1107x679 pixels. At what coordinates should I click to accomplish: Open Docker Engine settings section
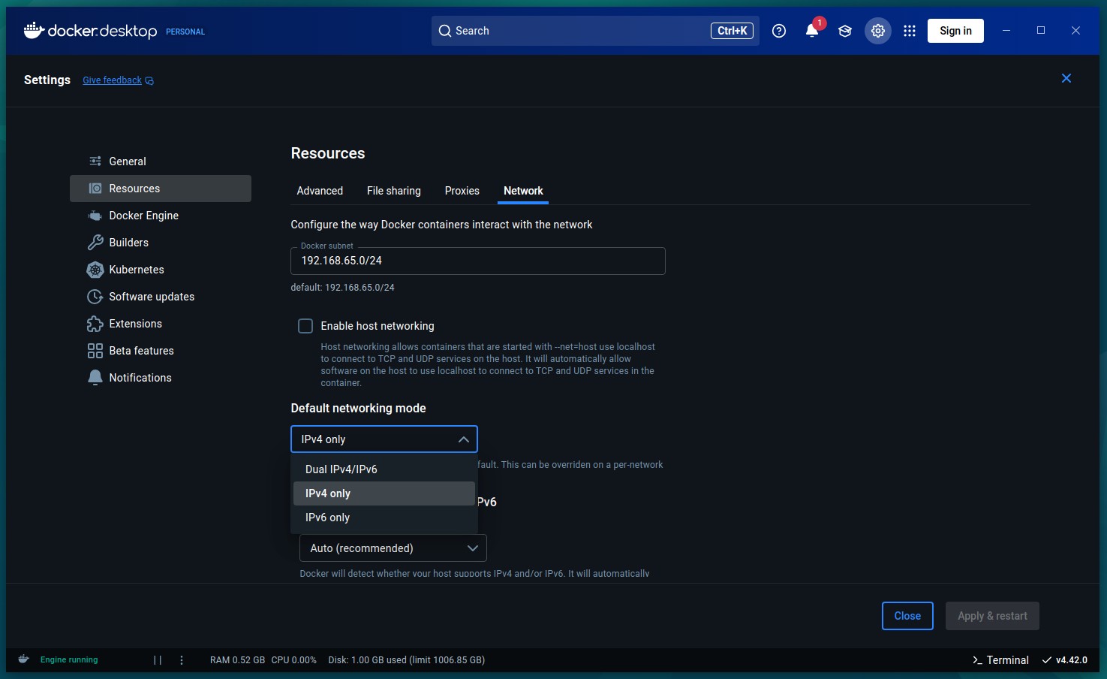(161, 216)
